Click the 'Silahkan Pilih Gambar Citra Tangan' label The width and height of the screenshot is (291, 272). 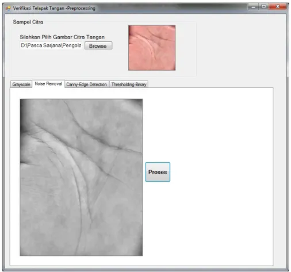(x=62, y=37)
